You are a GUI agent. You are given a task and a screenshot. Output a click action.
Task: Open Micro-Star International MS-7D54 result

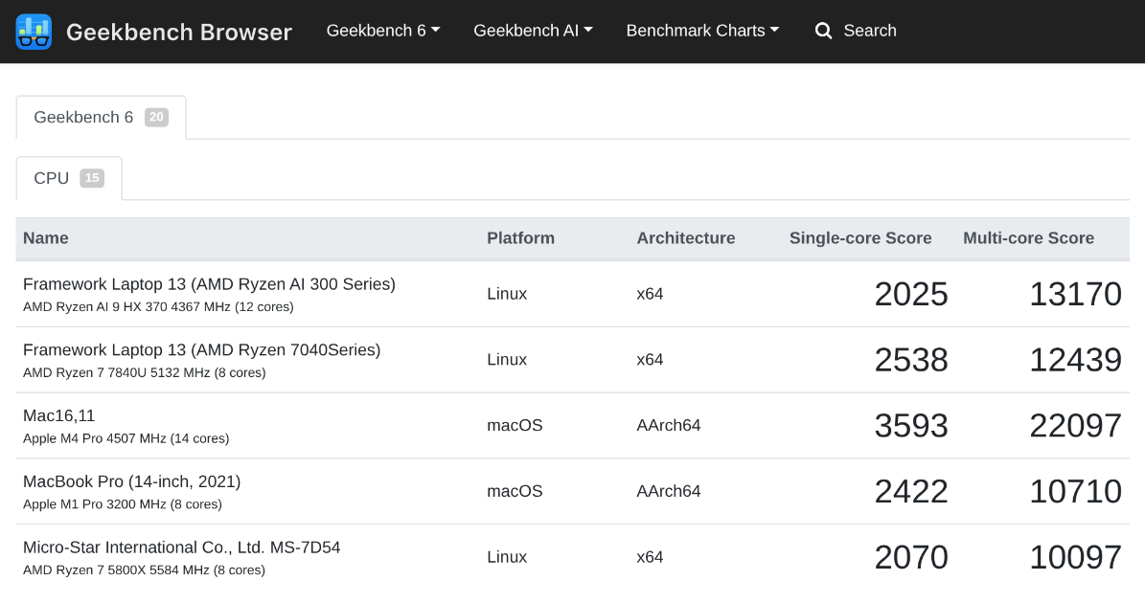click(181, 547)
